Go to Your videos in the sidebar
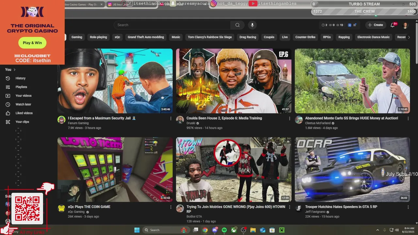This screenshot has height=235, width=418. [x=24, y=96]
